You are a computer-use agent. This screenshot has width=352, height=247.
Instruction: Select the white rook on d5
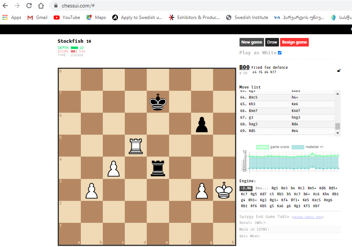coord(136,146)
